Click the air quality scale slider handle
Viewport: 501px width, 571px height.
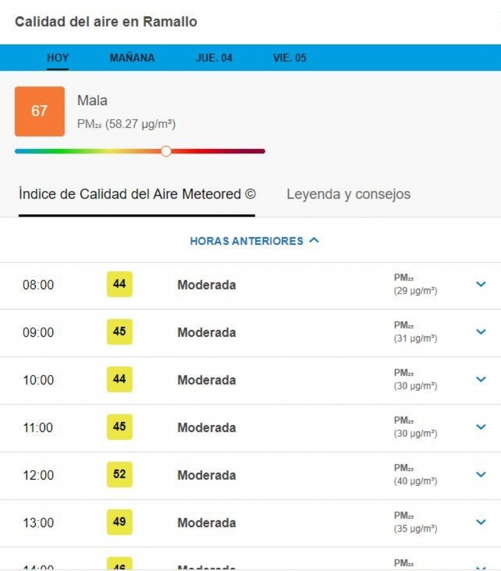click(166, 151)
